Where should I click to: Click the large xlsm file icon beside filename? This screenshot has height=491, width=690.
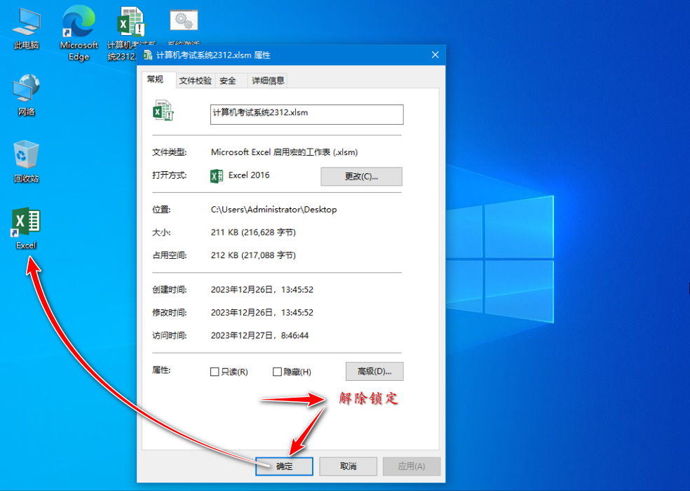tap(163, 111)
